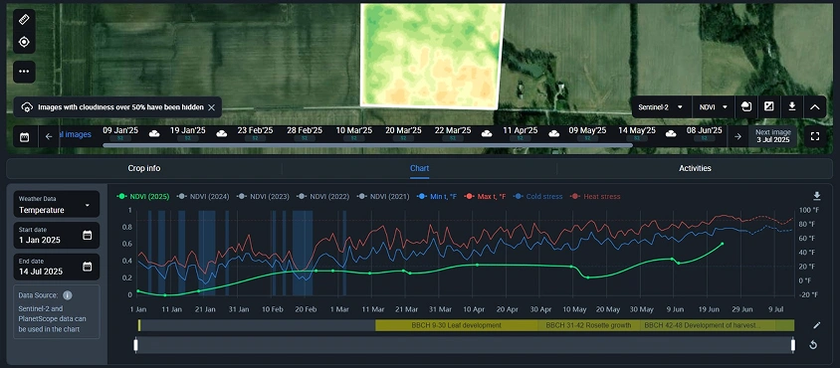Toggle the Heat stress series in legend
This screenshot has width=840, height=368.
tap(595, 197)
